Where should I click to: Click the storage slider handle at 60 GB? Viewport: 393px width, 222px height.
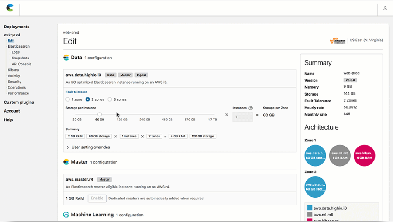pos(100,114)
